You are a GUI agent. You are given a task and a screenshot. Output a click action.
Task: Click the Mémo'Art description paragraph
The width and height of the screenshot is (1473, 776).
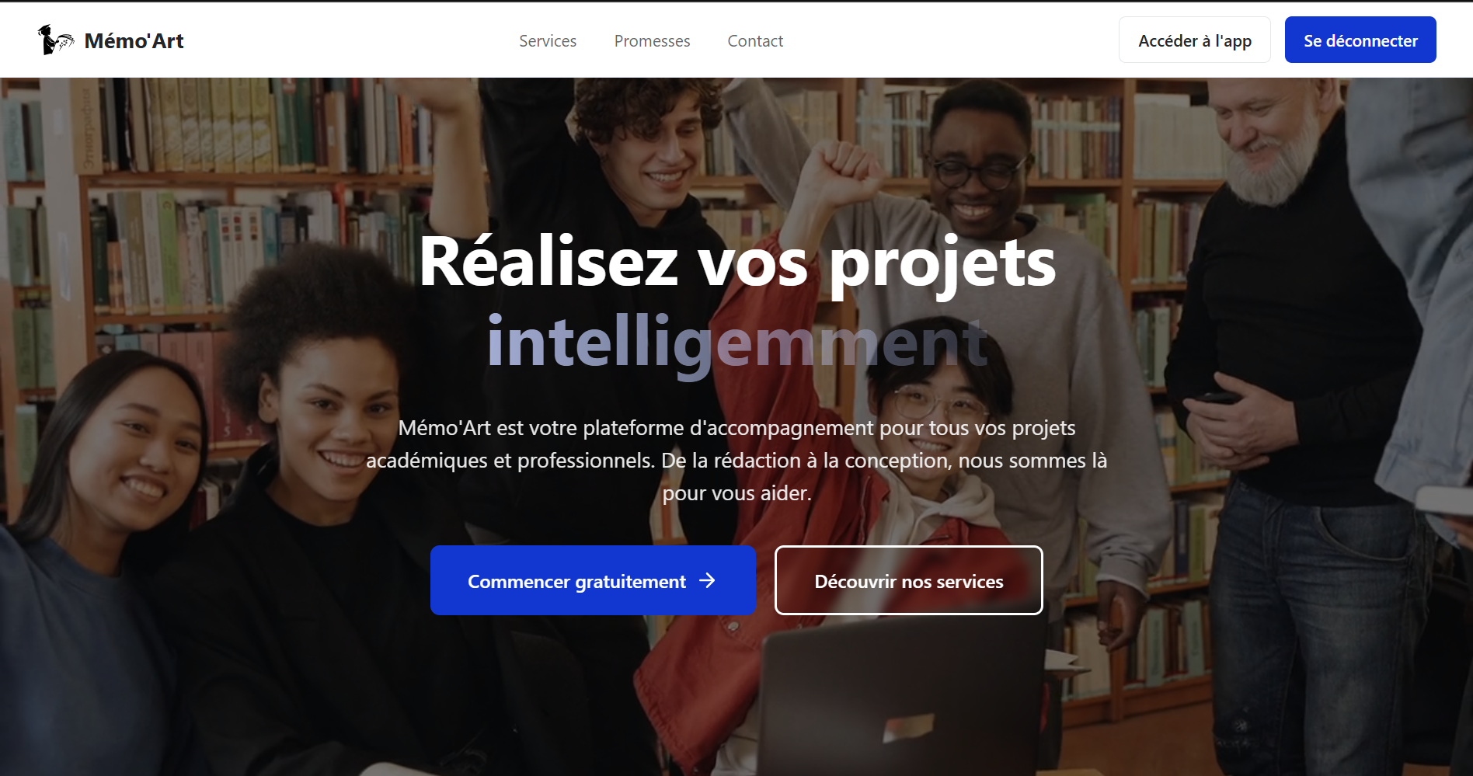[x=736, y=461]
